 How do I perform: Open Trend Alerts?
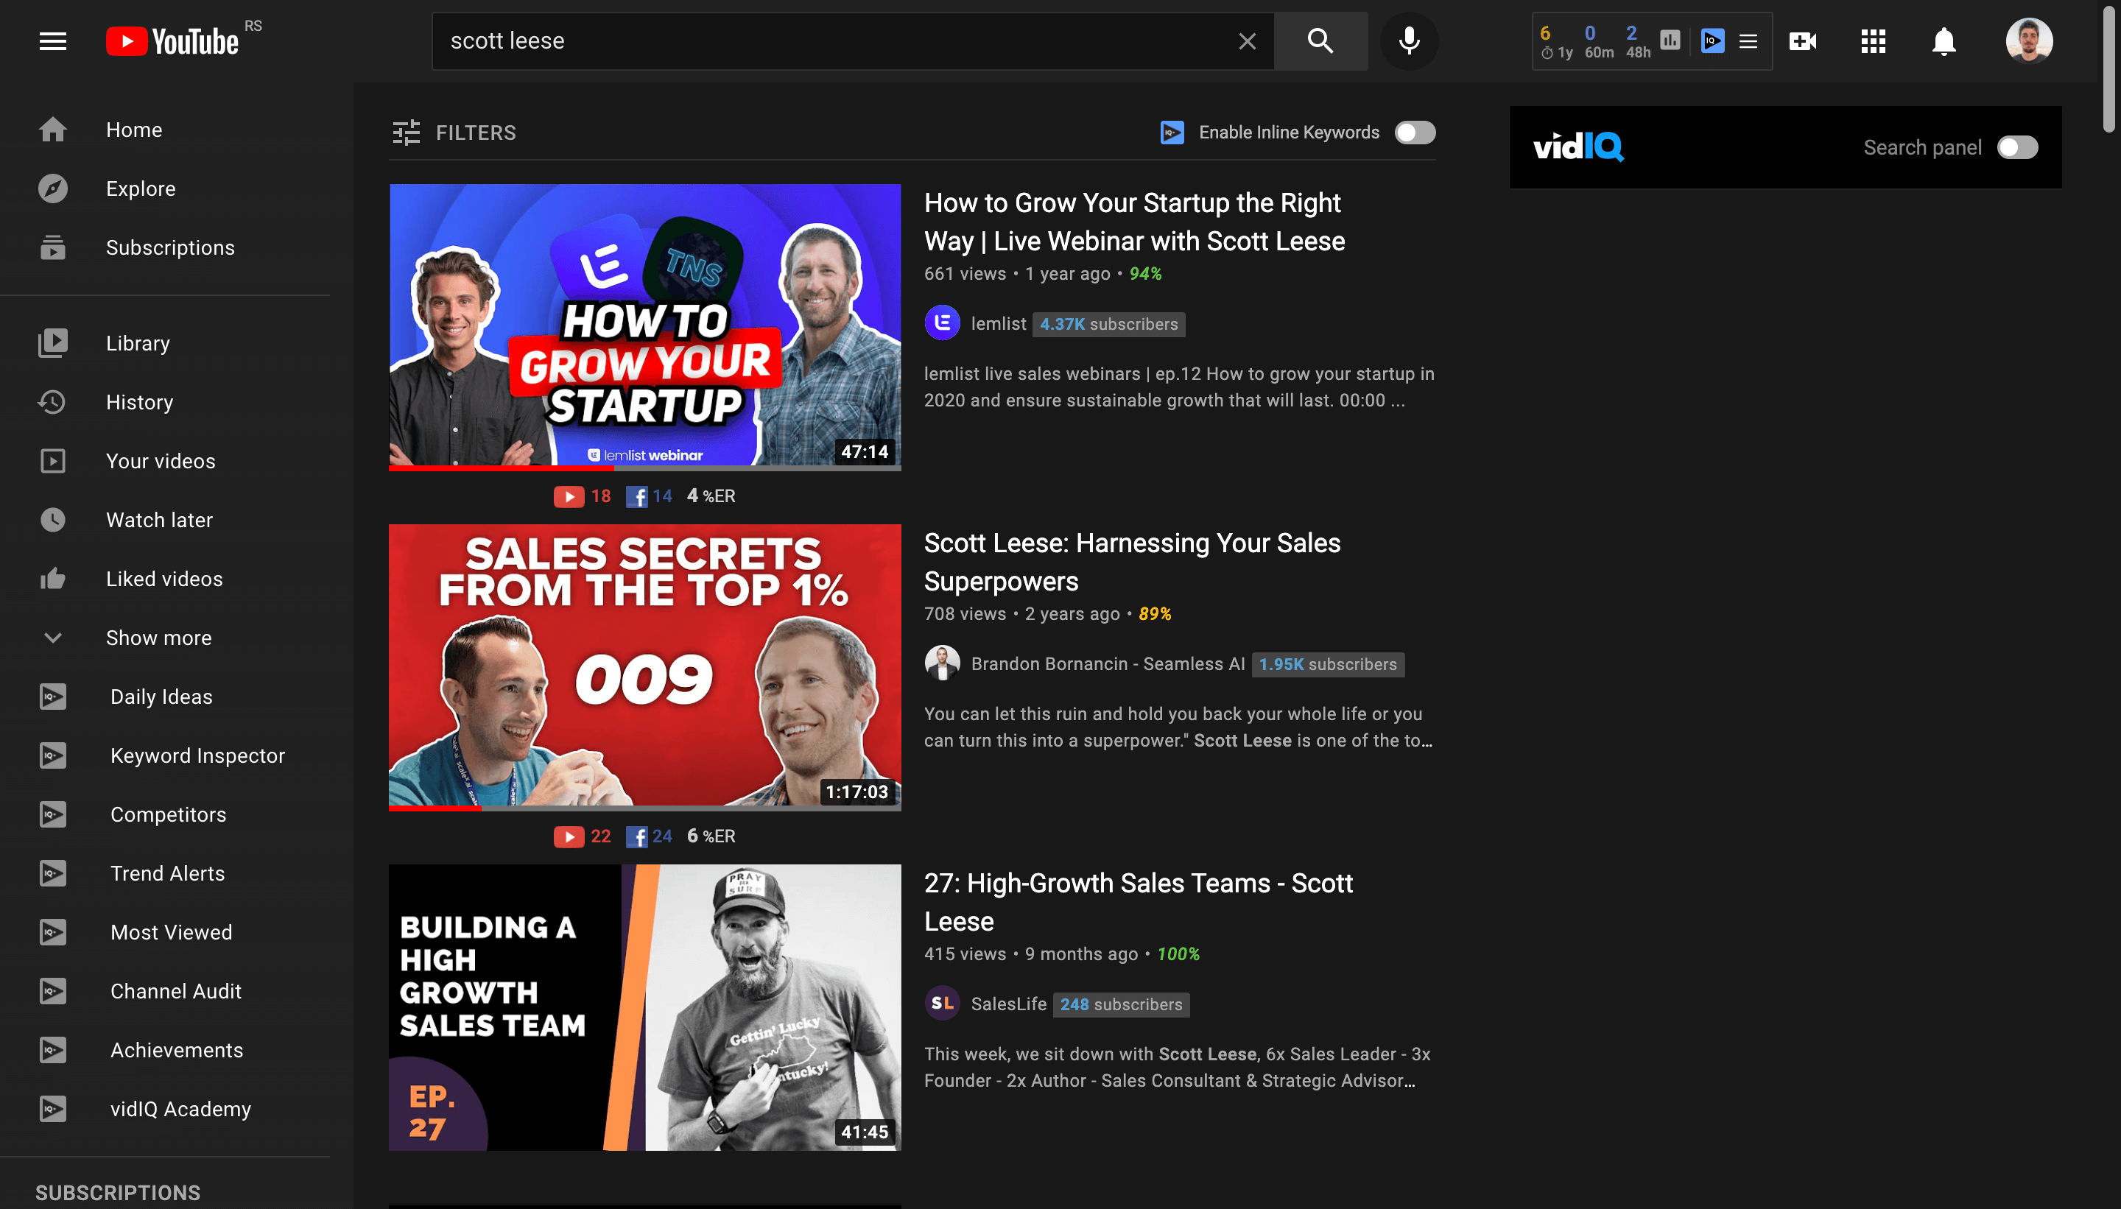pyautogui.click(x=168, y=873)
